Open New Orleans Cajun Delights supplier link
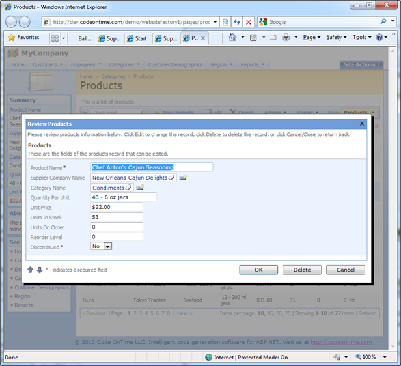The image size is (401, 366). coord(130,178)
